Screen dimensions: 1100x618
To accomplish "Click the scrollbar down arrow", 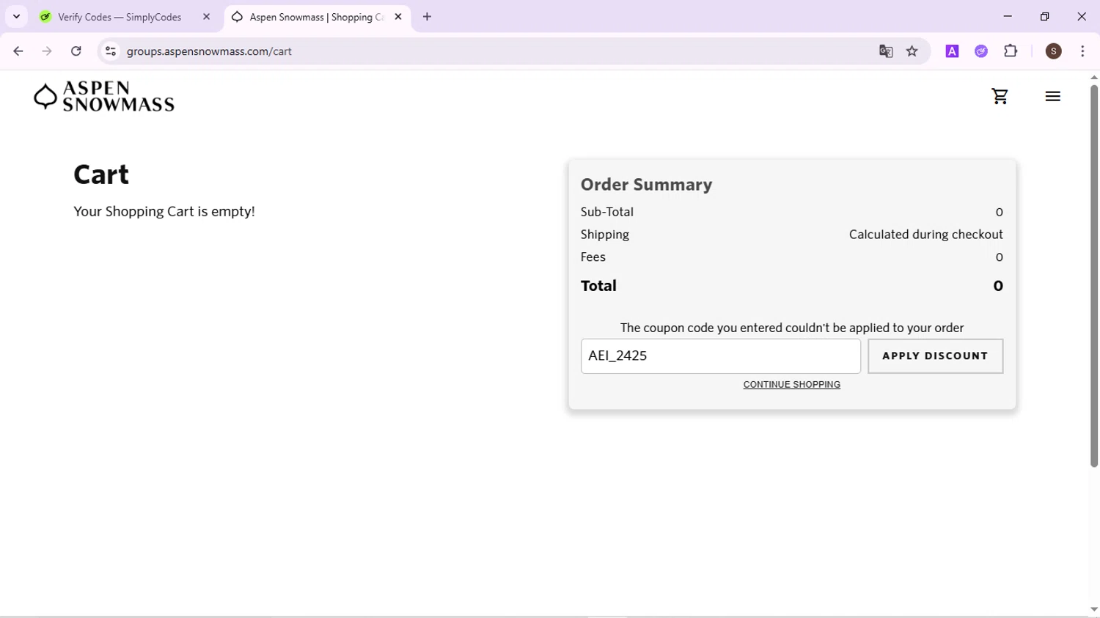I will tap(1093, 609).
